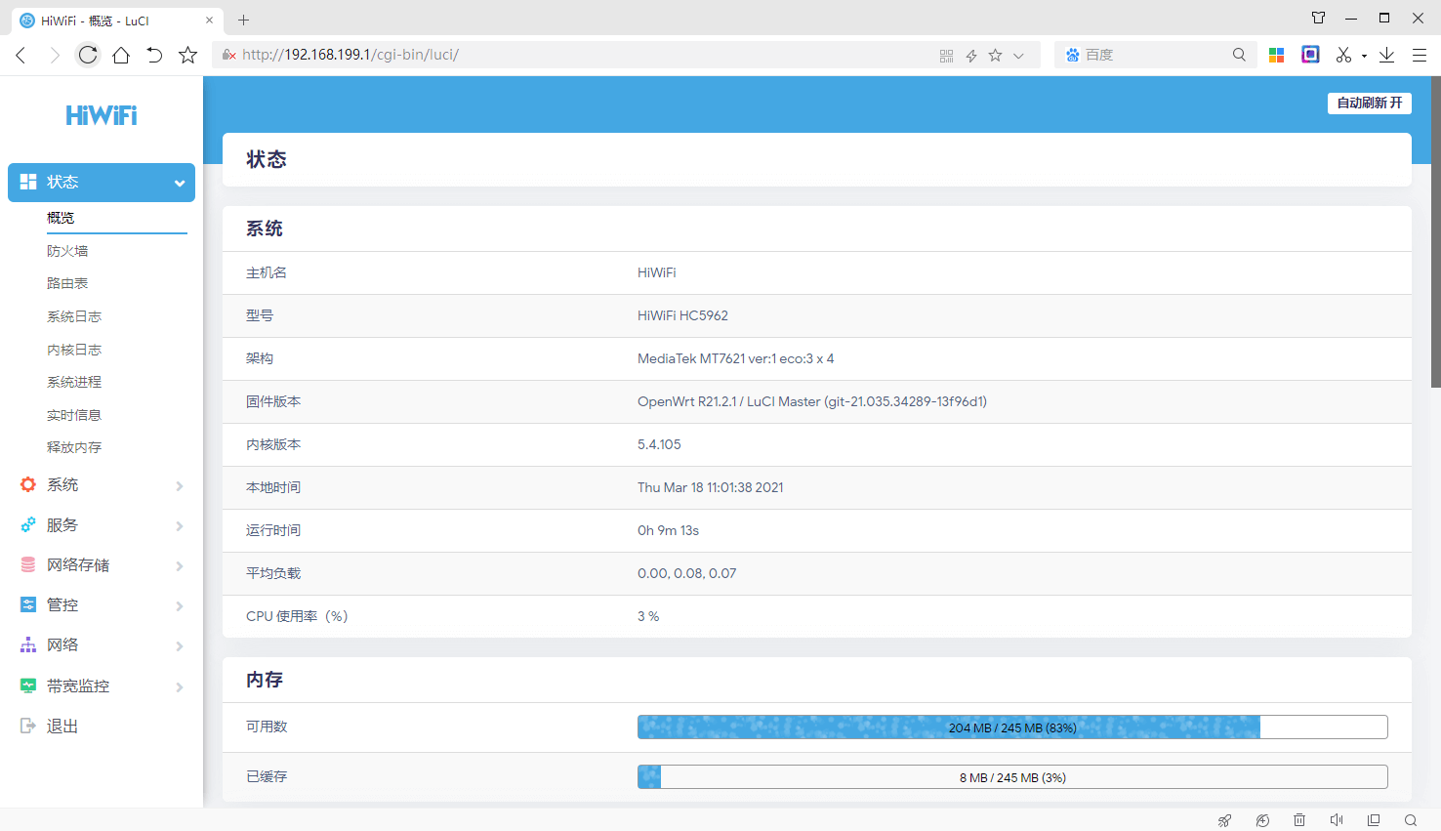Viewport: 1441px width, 831px height.
Task: Click the 管控 sliders icon
Action: point(28,604)
